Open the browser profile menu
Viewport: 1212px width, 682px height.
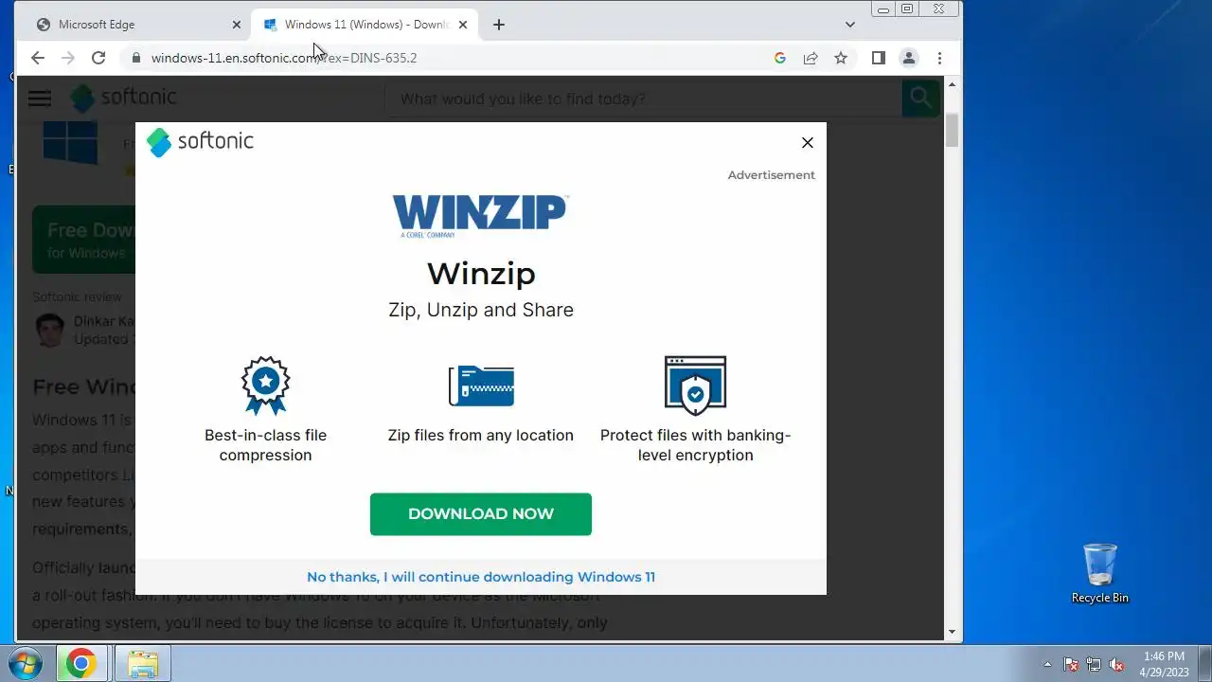point(909,58)
